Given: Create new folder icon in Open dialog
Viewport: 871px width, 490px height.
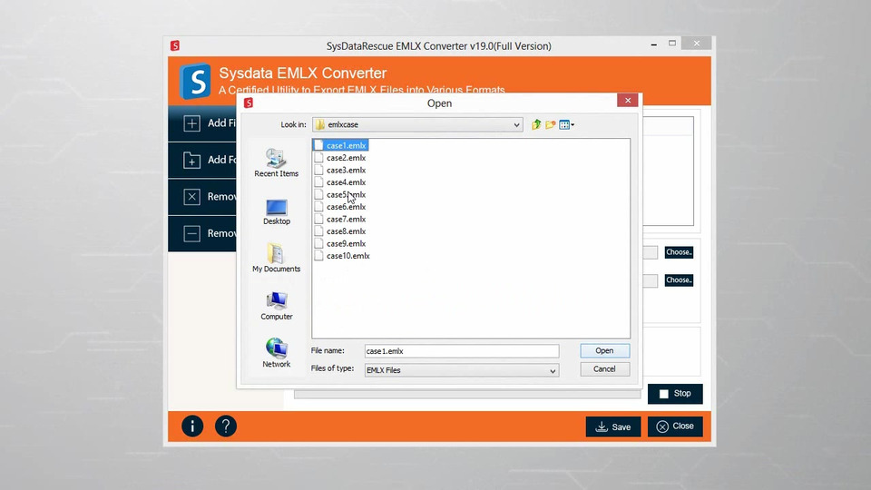Looking at the screenshot, I should point(550,124).
